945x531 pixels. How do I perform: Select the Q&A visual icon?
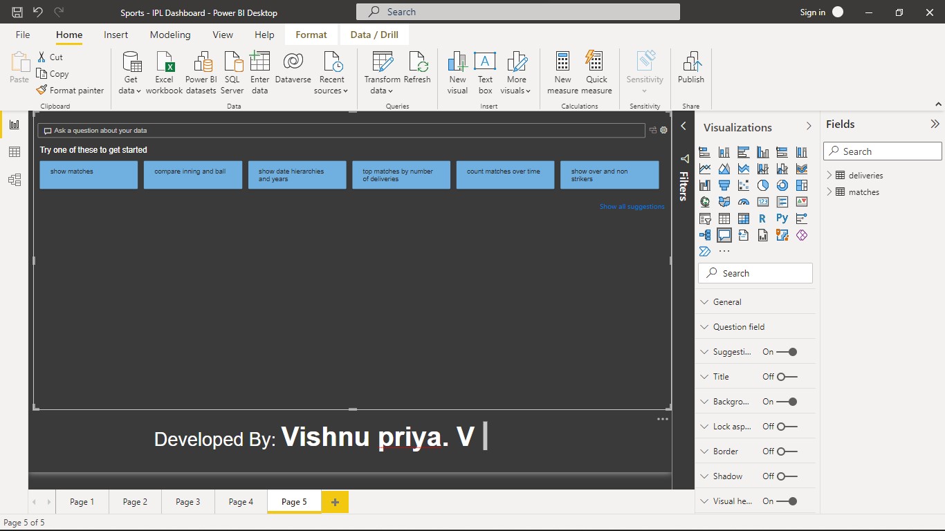(724, 235)
